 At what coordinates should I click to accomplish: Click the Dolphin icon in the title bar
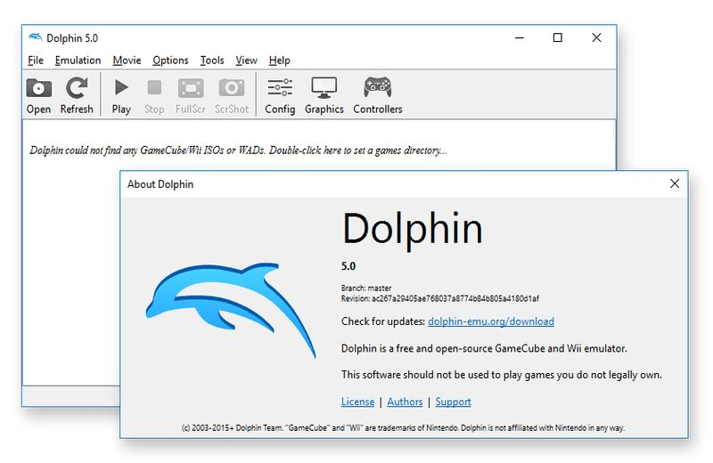[x=35, y=37]
